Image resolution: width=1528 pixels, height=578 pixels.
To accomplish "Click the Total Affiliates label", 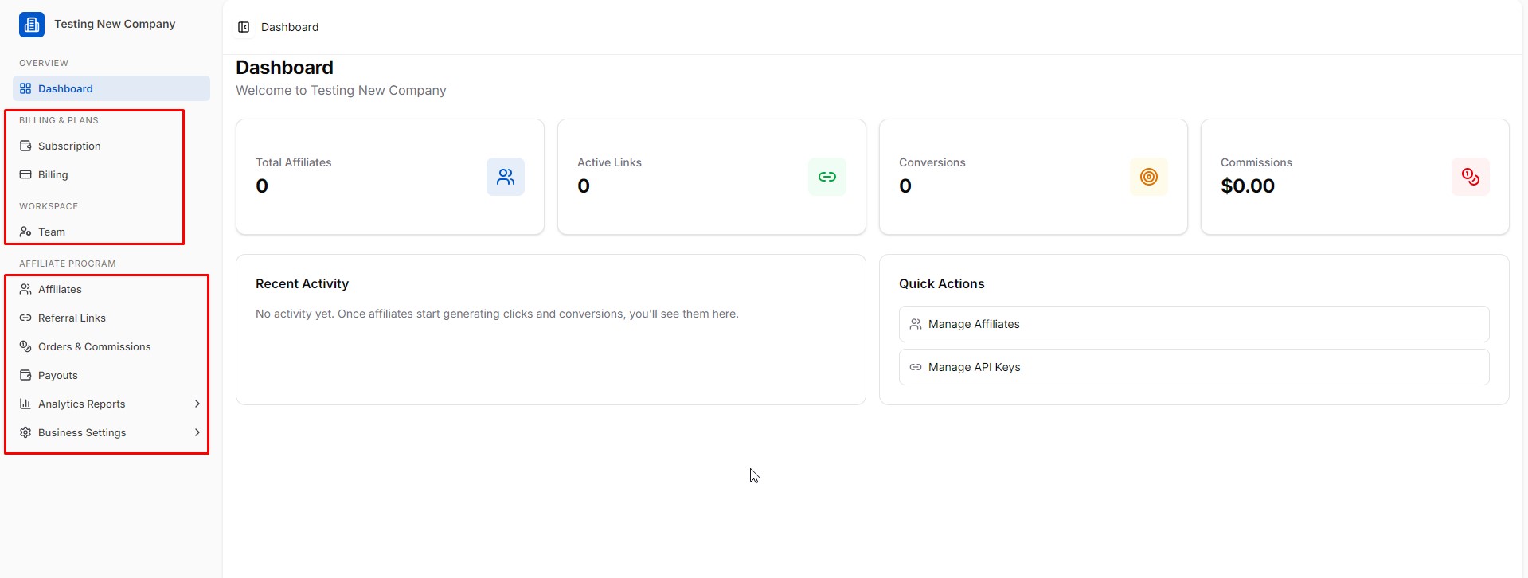I will point(293,162).
